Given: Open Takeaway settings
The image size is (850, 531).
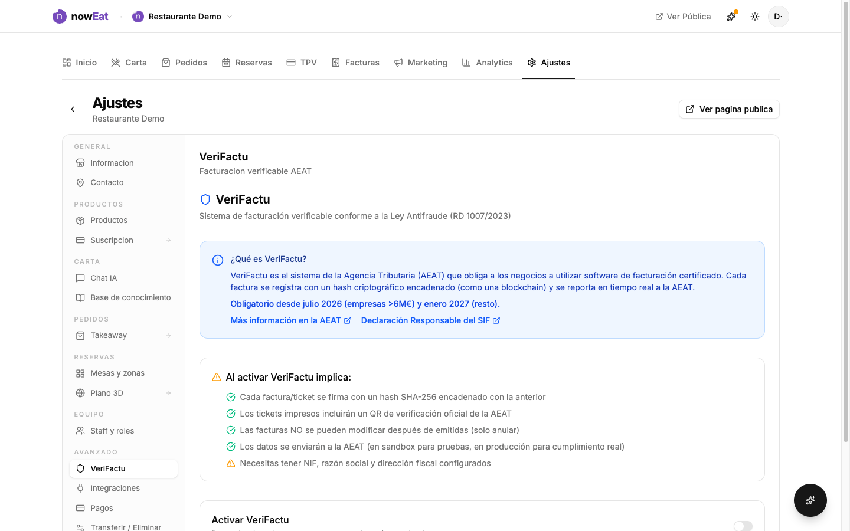Looking at the screenshot, I should (123, 336).
